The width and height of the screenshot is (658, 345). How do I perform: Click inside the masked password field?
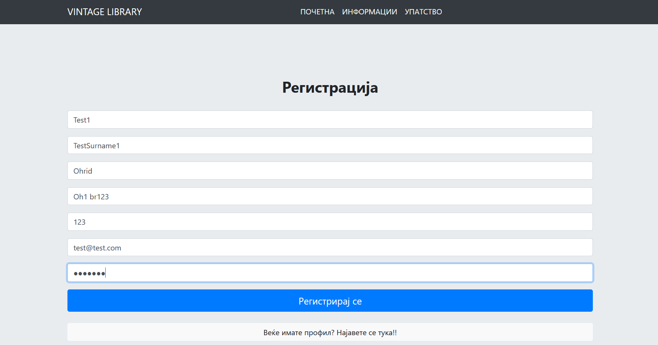330,273
